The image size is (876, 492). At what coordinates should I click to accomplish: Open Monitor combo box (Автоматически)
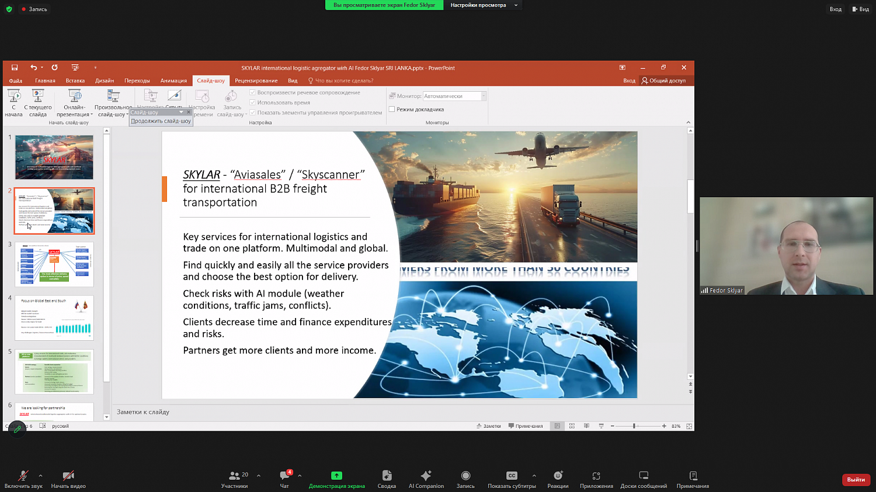454,96
